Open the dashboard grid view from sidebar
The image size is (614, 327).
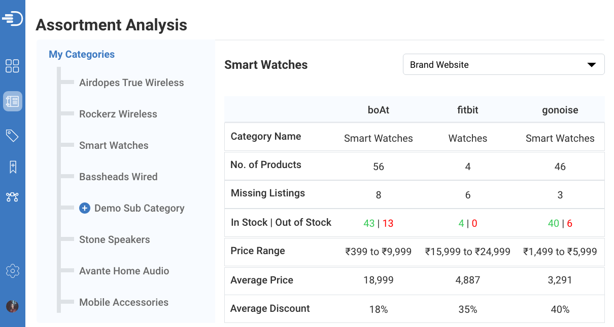pos(13,66)
